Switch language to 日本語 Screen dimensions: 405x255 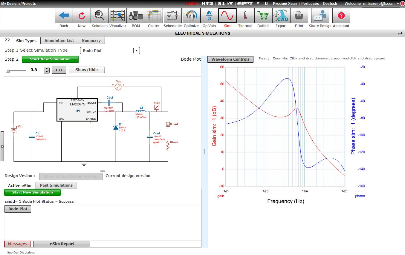coord(207,4)
